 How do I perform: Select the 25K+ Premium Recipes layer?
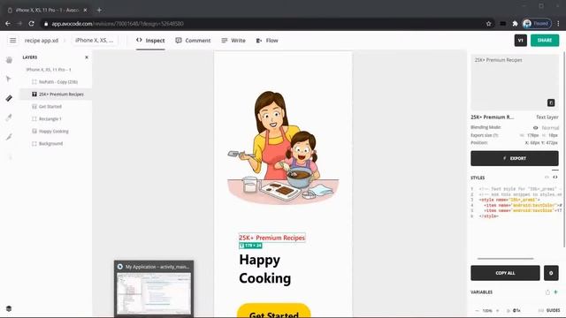click(55, 95)
